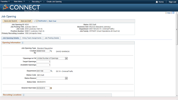Click the Status Date 08/20/2015 value
The width and height of the screenshot is (178, 100).
[x=41, y=82]
